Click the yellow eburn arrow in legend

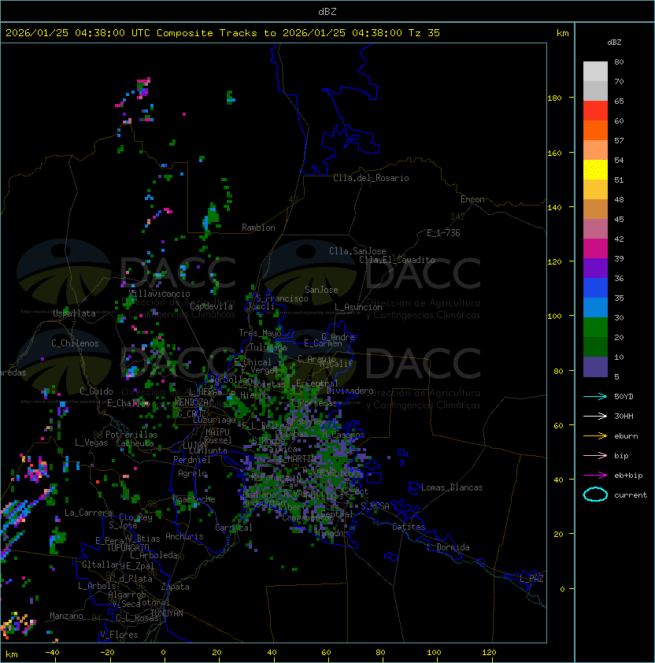point(595,436)
